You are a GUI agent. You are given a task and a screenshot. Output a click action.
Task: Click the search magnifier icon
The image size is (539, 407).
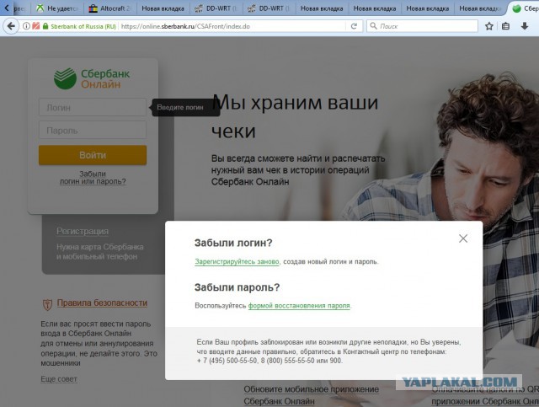click(373, 26)
